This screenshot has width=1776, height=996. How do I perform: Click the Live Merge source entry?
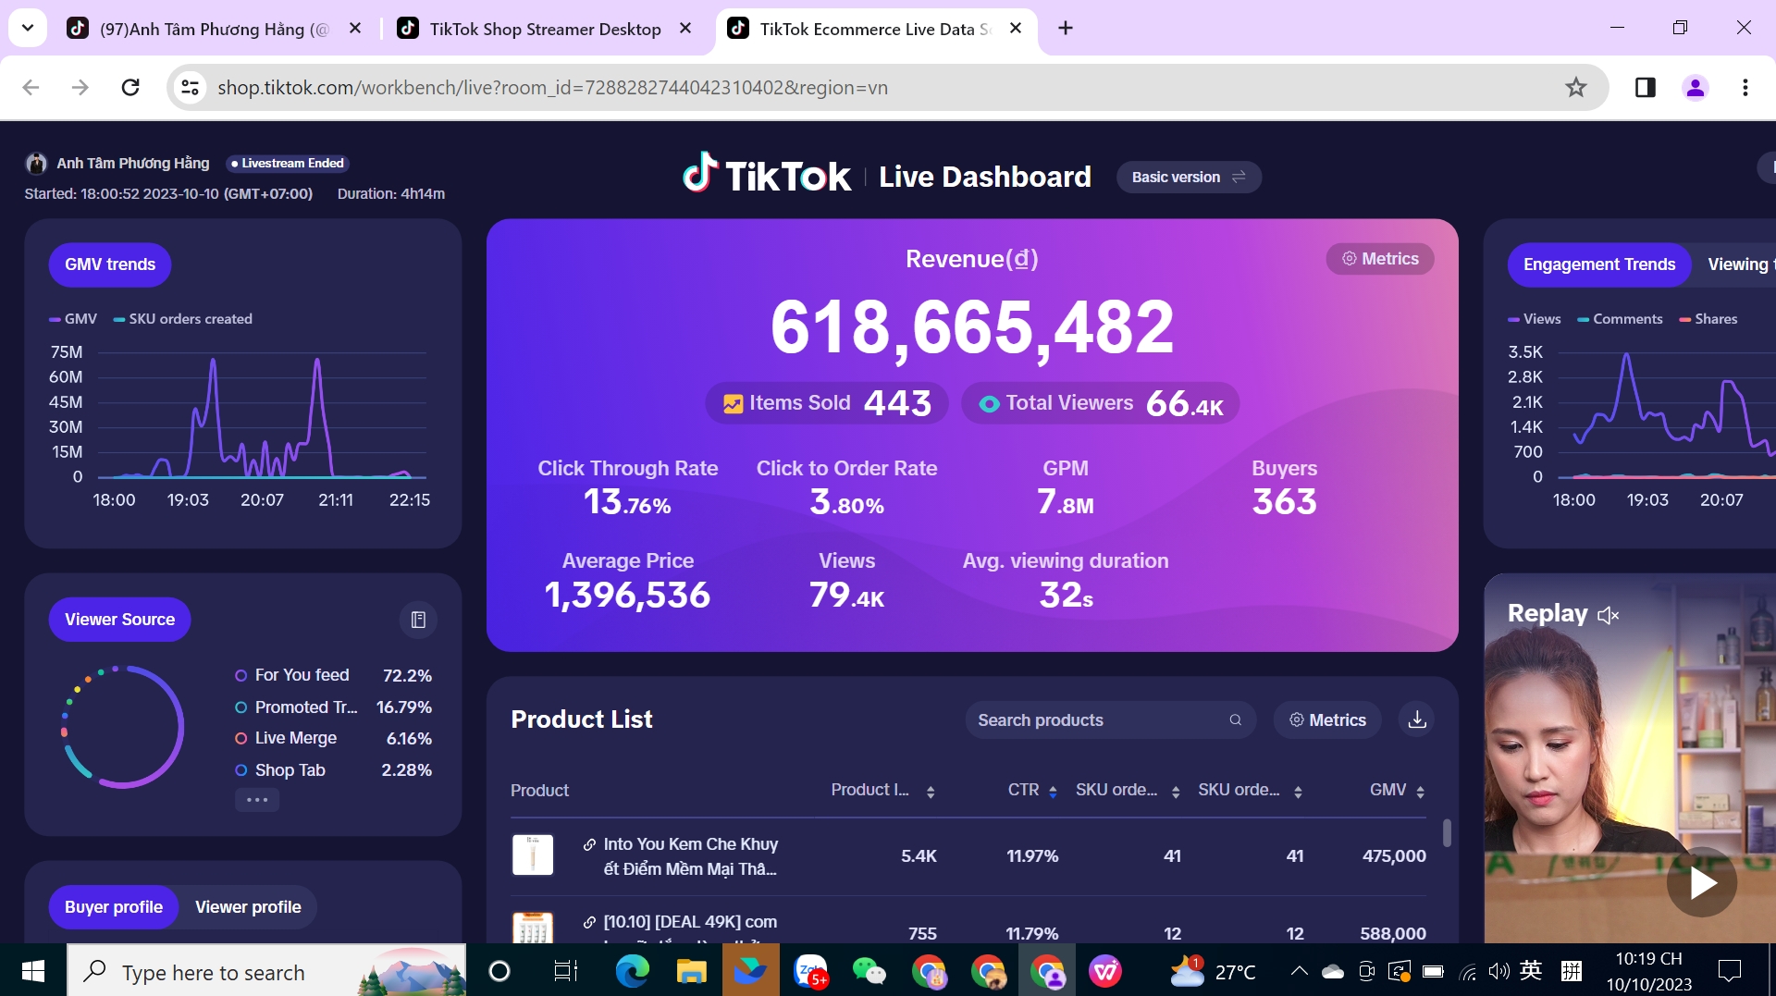333,738
